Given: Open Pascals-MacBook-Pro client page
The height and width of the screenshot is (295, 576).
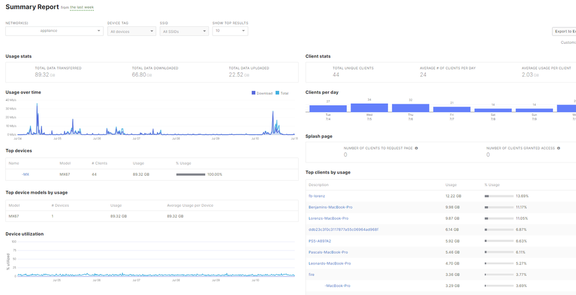Looking at the screenshot, I should point(328,252).
